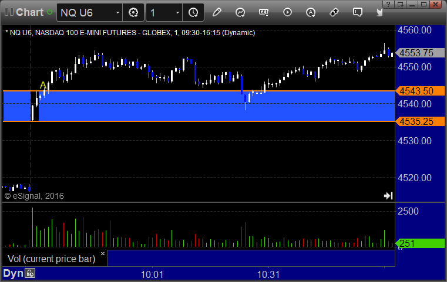Click the 4540.00 price axis label
Screen dimensions: 447x282
415,104
